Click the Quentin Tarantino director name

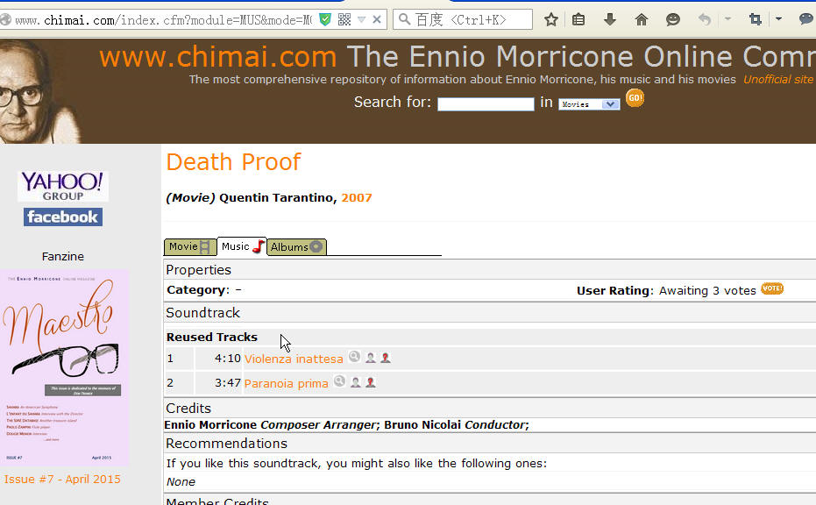(x=277, y=198)
